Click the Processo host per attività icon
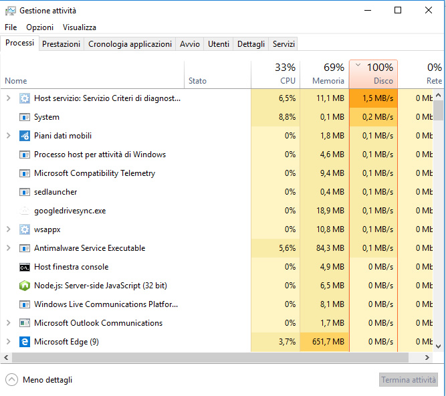This screenshot has width=446, height=396. point(25,155)
